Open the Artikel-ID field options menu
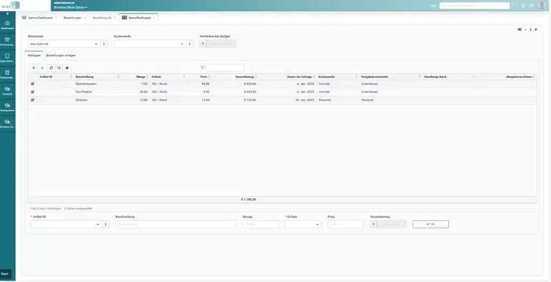 tap(106, 225)
